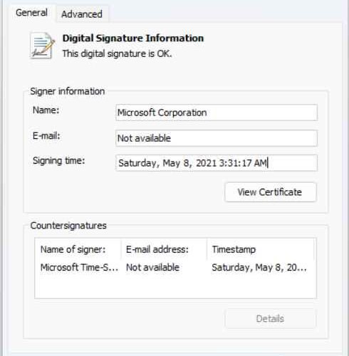The image size is (349, 356).
Task: Click the Signing time label
Action: 58,161
